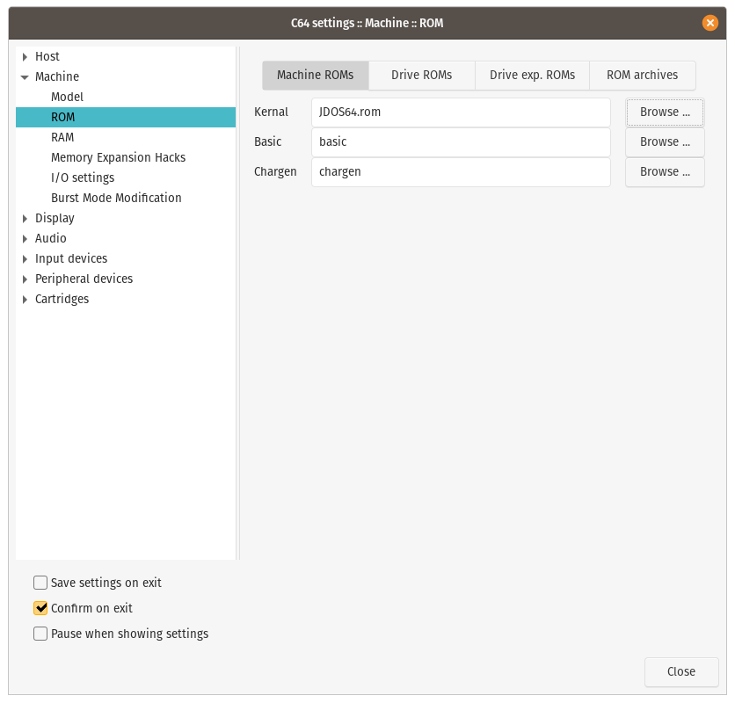Viewport: 735px width, 703px height.
Task: Select the Display label in the tree
Action: pyautogui.click(x=55, y=219)
